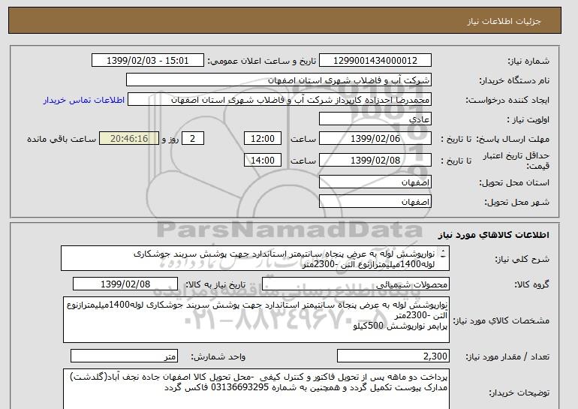The height and width of the screenshot is (409, 578).
Task: Click the label نام دستگاه خریدار
Action: pyautogui.click(x=514, y=80)
